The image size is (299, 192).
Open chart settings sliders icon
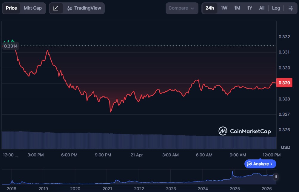pos(290,8)
